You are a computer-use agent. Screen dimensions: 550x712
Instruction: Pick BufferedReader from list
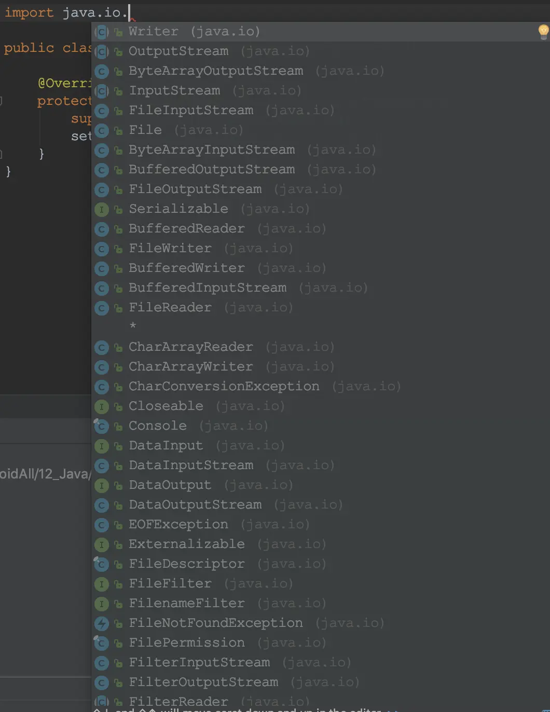[x=321, y=229]
